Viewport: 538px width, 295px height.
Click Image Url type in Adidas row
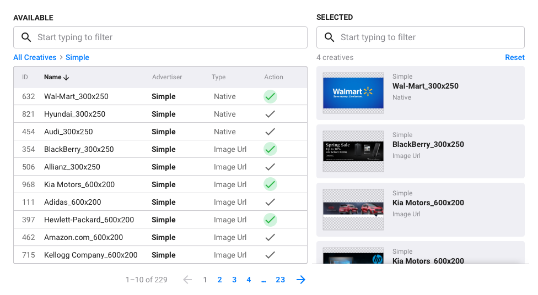pyautogui.click(x=230, y=202)
